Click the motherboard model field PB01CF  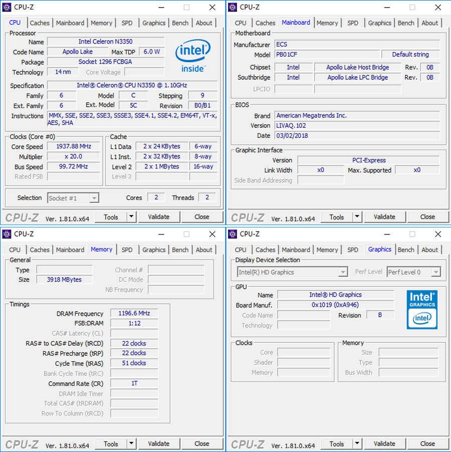[327, 55]
